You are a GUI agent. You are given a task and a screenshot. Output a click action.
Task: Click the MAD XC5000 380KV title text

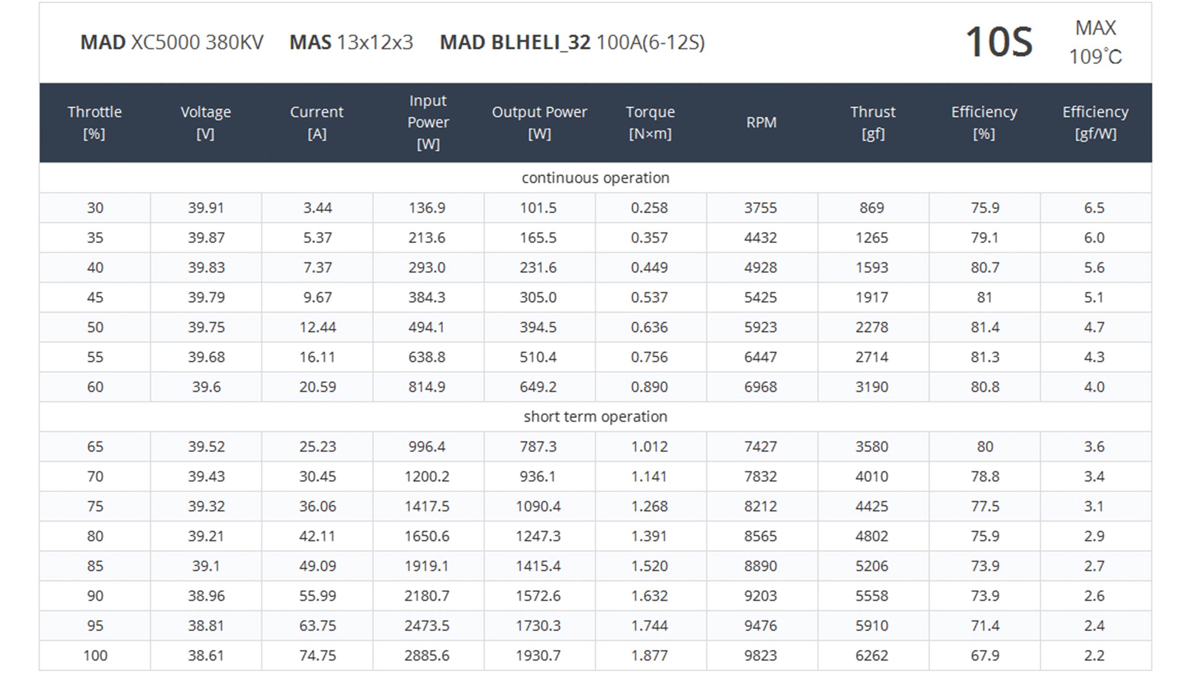pyautogui.click(x=172, y=42)
